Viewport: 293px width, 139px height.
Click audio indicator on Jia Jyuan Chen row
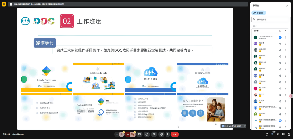click(x=280, y=37)
